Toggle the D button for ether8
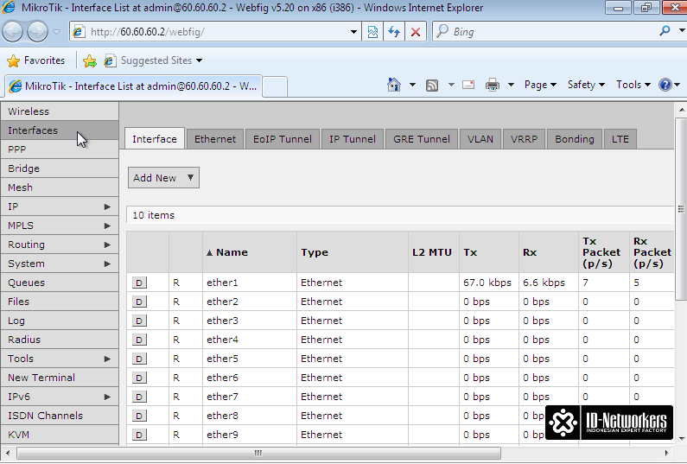Image resolution: width=687 pixels, height=464 pixels. [x=139, y=416]
